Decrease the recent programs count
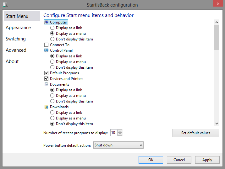Viewport: 225px width, 169px height. [x=120, y=134]
